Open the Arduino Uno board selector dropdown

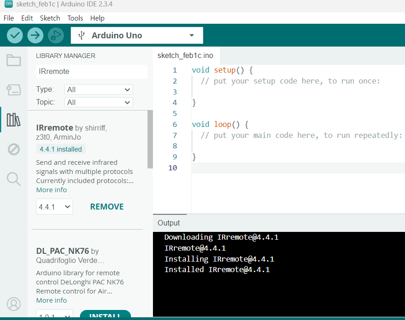click(137, 36)
